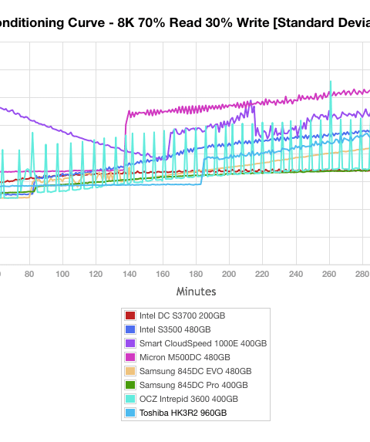Screen dimensions: 370x442
Task: Click the magenta Micron M500DC legend swatch
Action: point(130,357)
